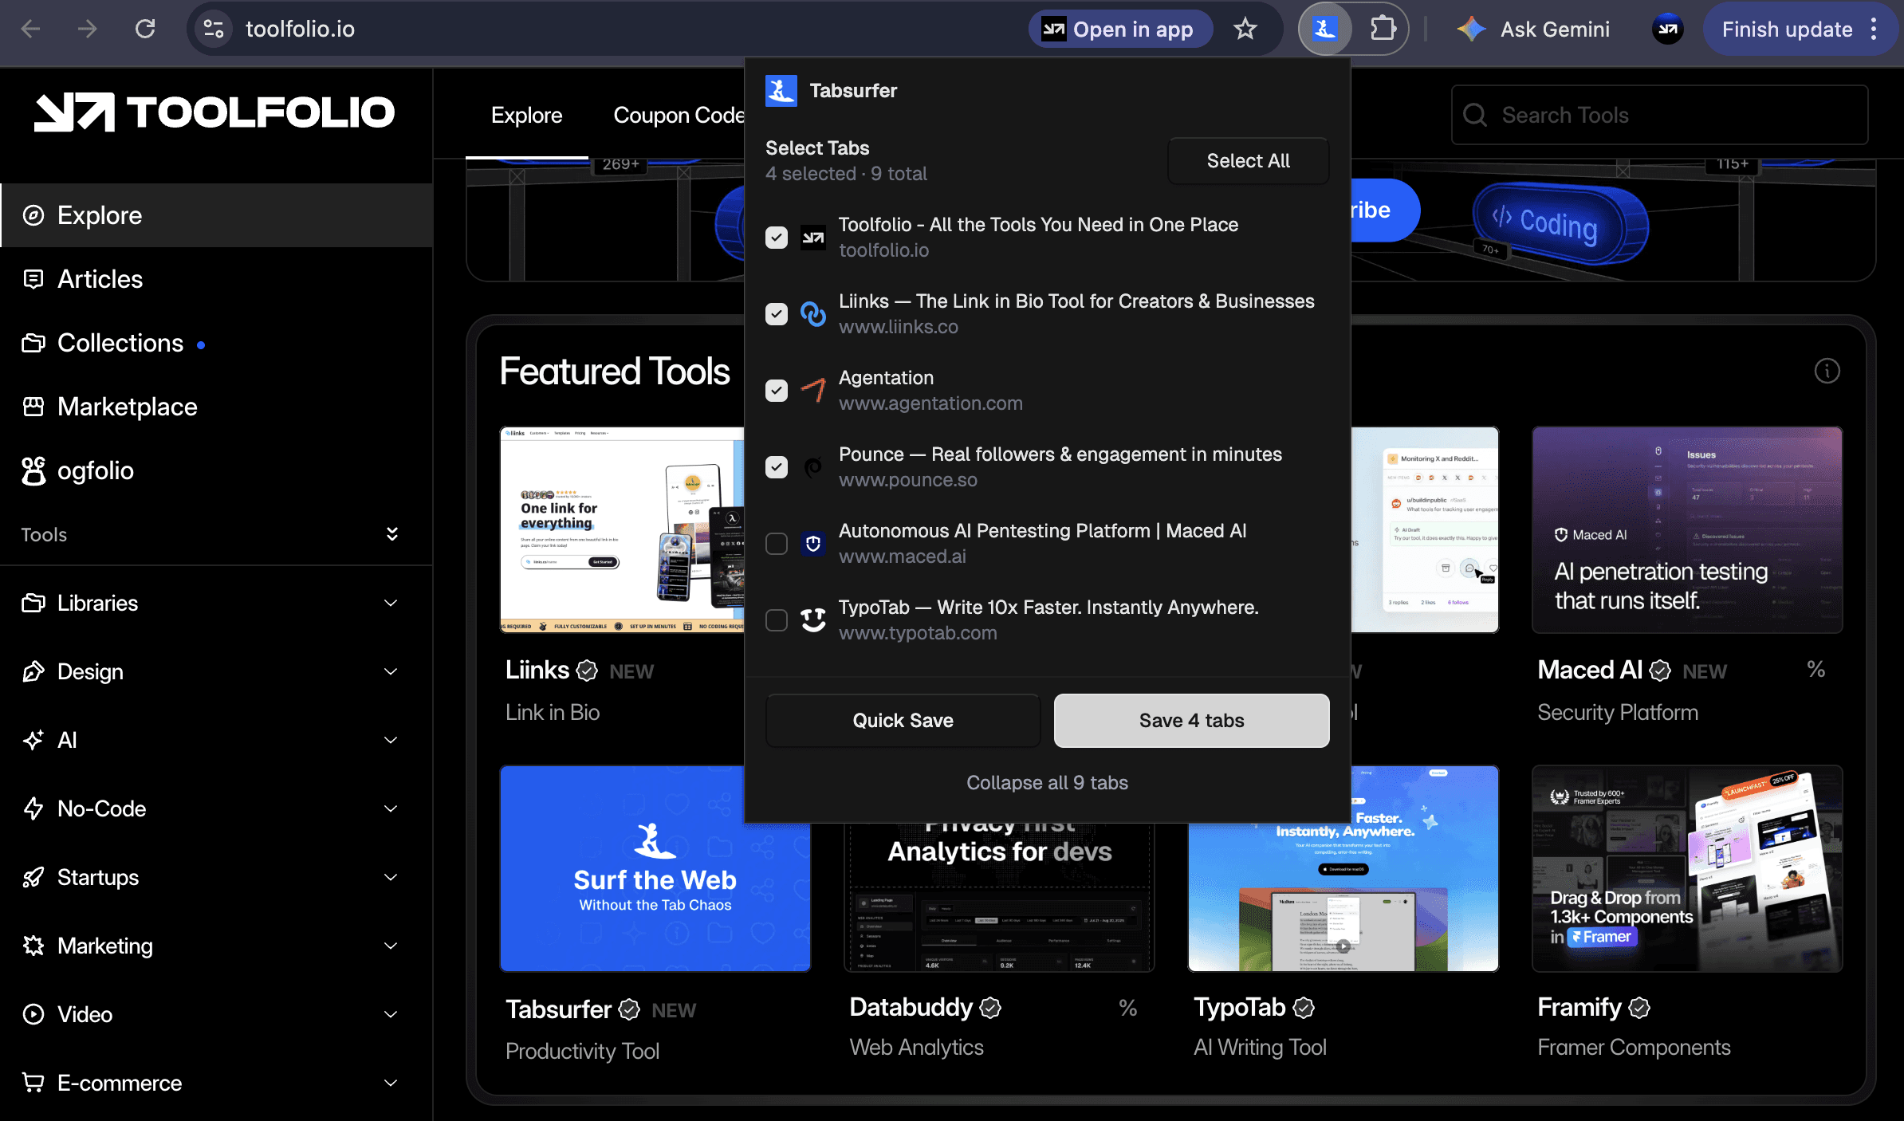Viewport: 1904px width, 1121px height.
Task: Switch to the Coupon Codes tab
Action: point(678,116)
